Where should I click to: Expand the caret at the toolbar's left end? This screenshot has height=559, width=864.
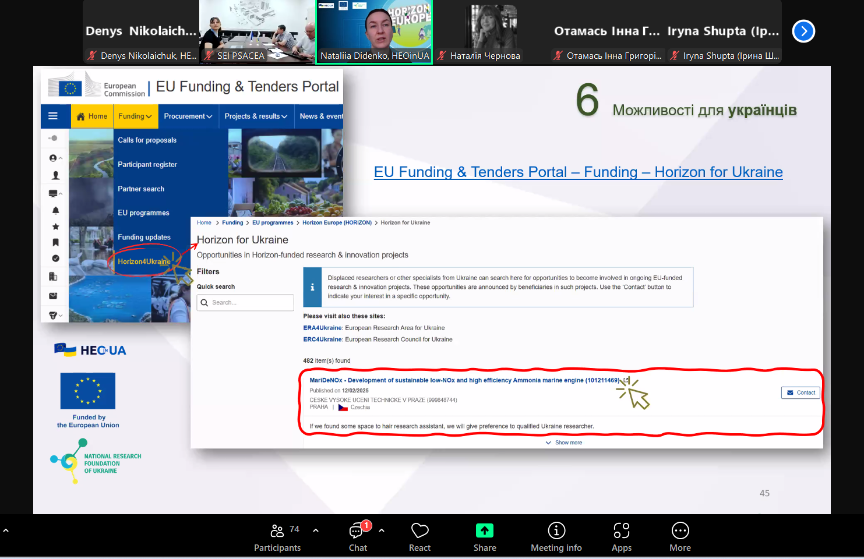coord(6,530)
